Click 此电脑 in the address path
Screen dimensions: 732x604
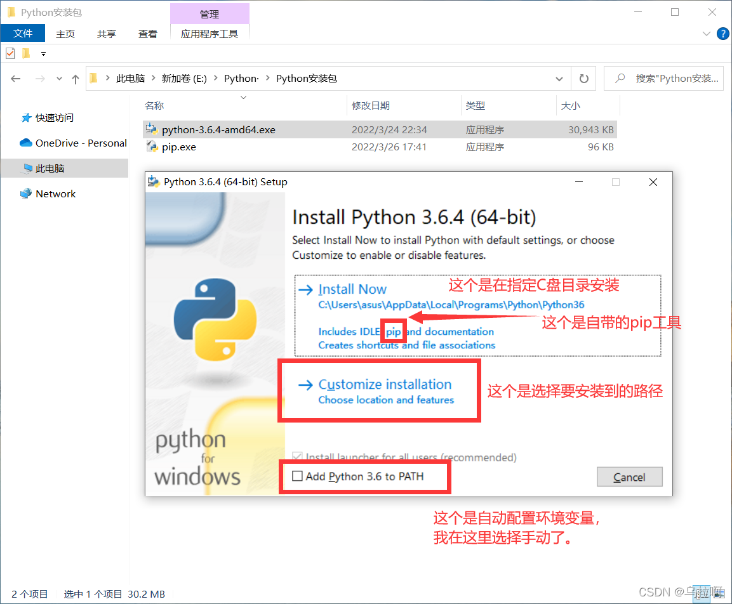[x=130, y=79]
